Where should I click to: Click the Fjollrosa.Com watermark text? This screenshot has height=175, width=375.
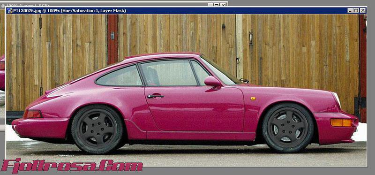72,166
